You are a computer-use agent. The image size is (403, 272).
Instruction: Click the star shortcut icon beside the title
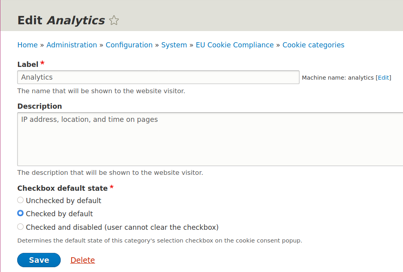114,21
